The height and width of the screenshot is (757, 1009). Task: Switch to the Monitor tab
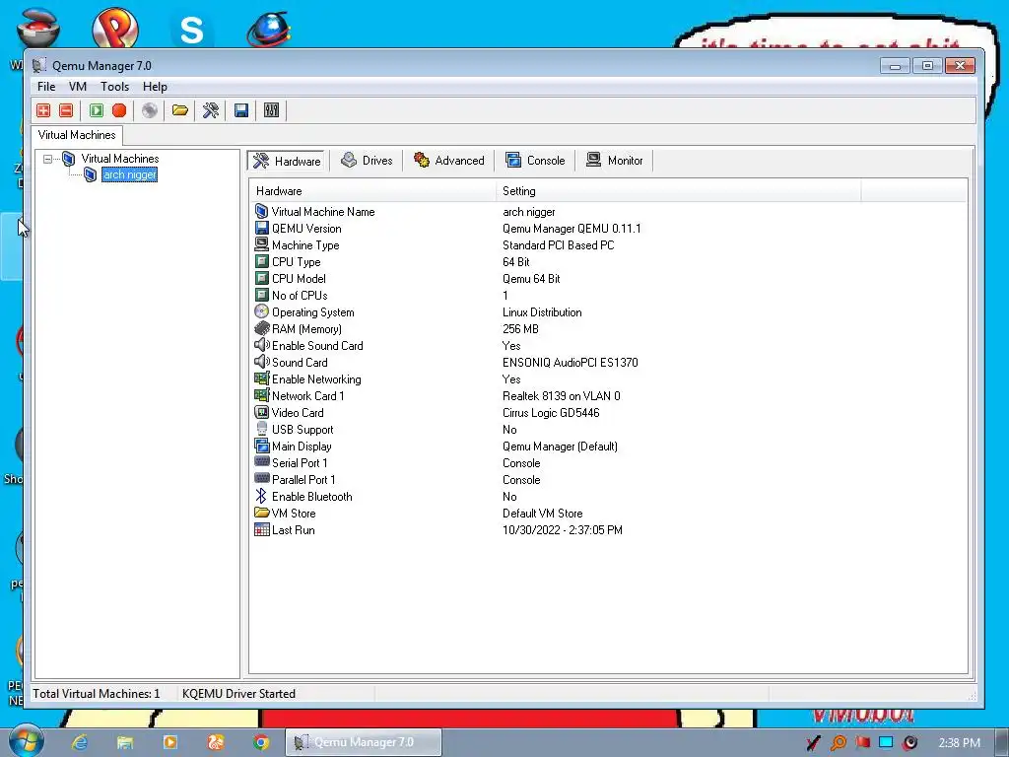[615, 161]
